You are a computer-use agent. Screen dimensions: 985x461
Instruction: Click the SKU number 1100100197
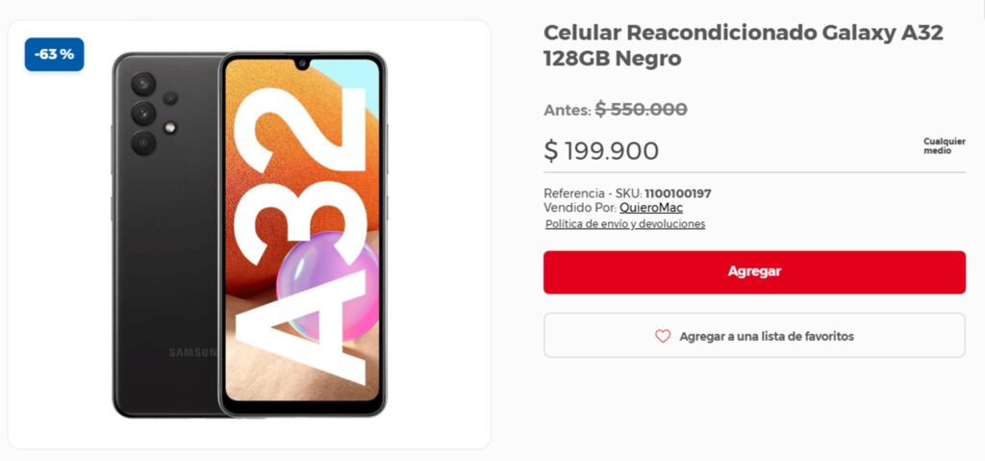(678, 193)
